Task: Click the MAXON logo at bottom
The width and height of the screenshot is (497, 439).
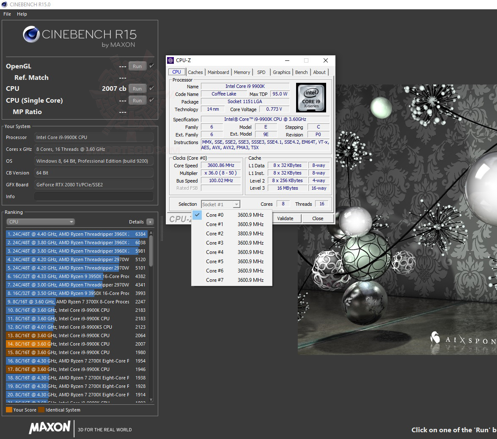Action: click(x=50, y=427)
